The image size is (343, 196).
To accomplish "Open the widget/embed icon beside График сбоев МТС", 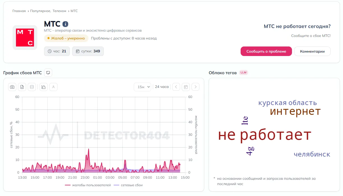I will coord(48,73).
